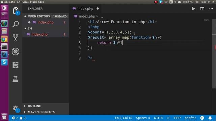Open the Source Control branch icon
Image resolution: width=216 pixels, height=121 pixels.
coord(16,38)
